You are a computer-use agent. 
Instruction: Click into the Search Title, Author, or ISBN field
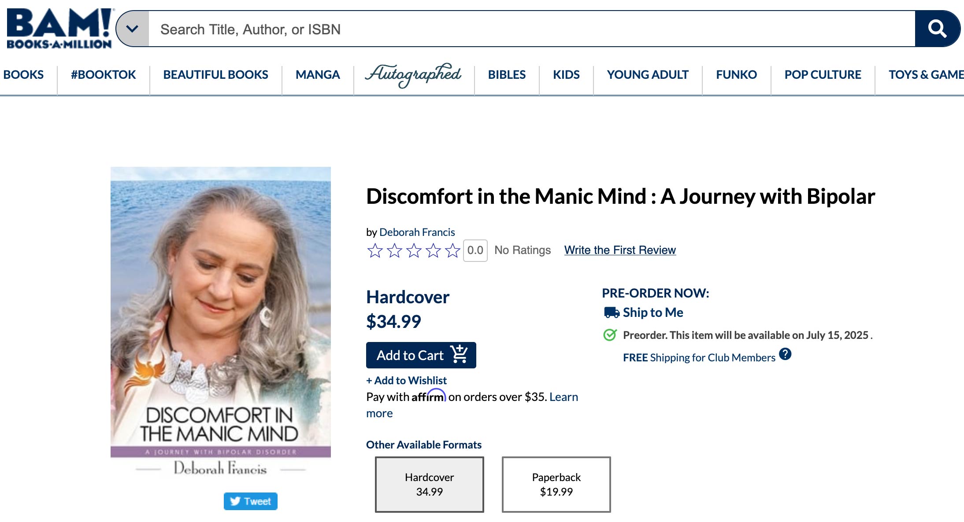(x=529, y=29)
